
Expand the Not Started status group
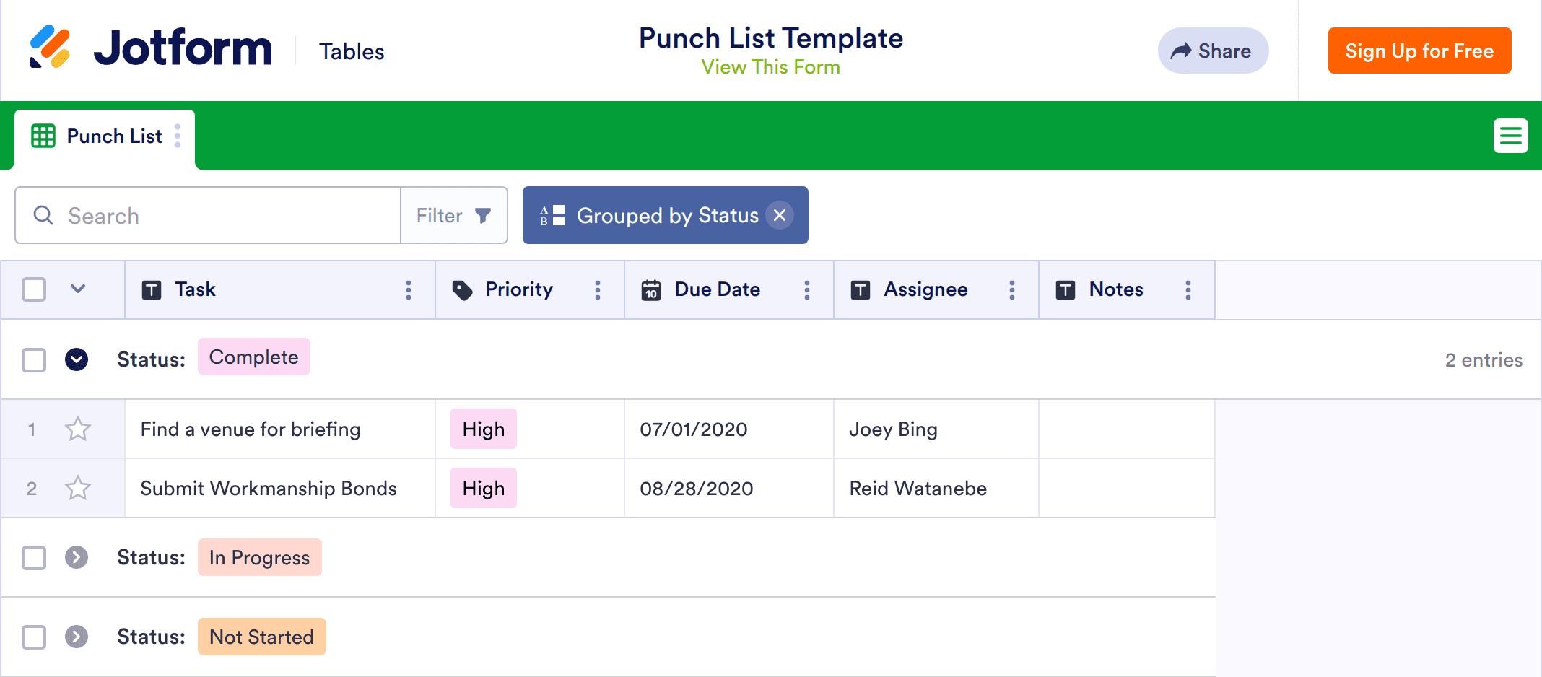pyautogui.click(x=77, y=637)
